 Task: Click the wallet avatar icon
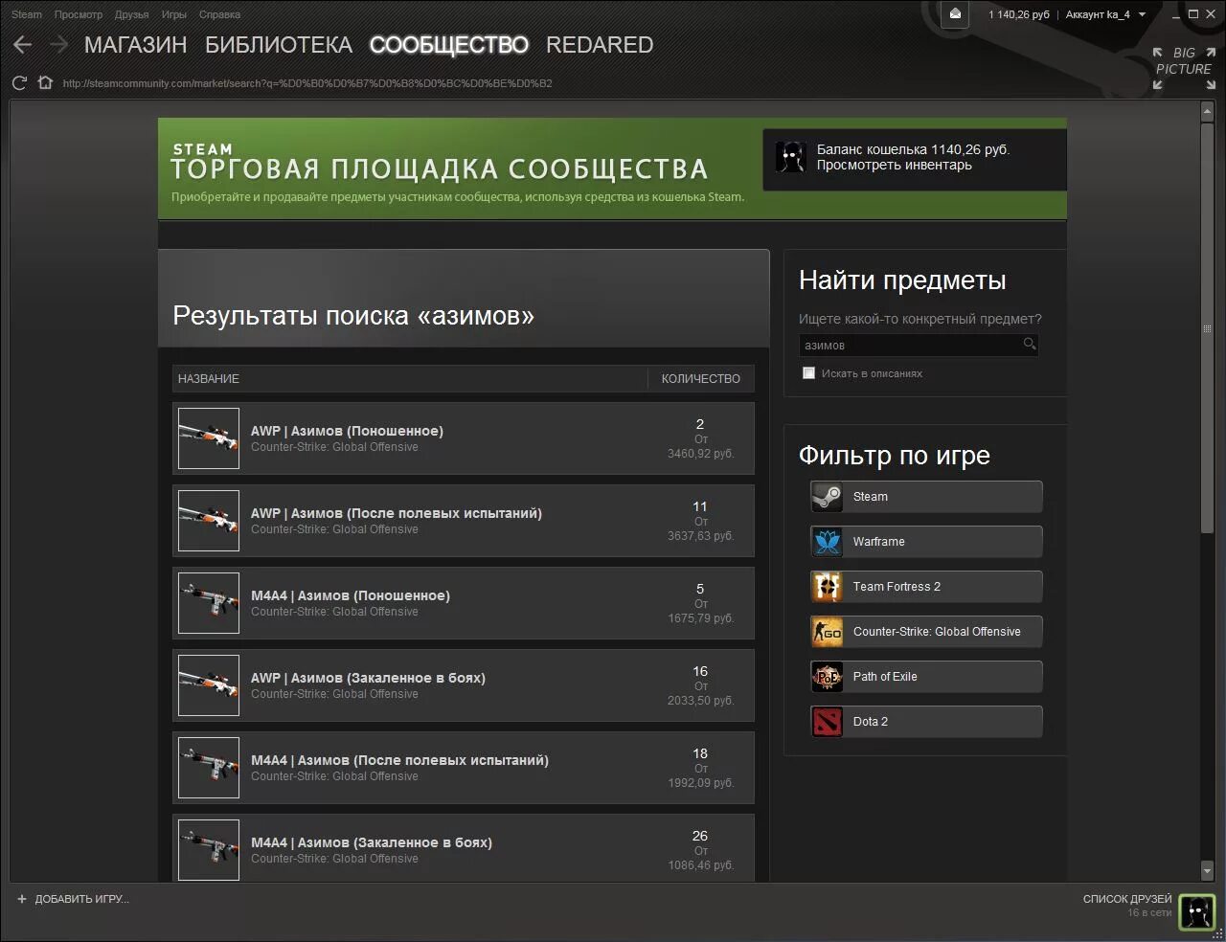click(791, 157)
